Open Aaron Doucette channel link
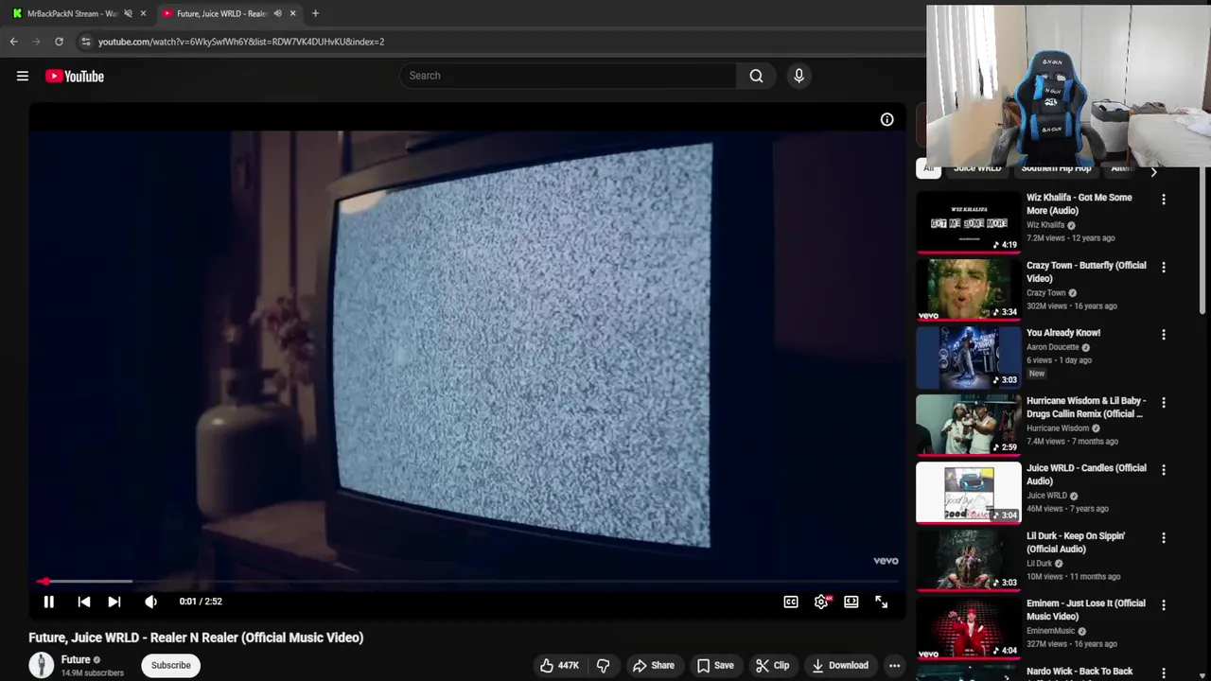This screenshot has height=681, width=1211. point(1053,347)
